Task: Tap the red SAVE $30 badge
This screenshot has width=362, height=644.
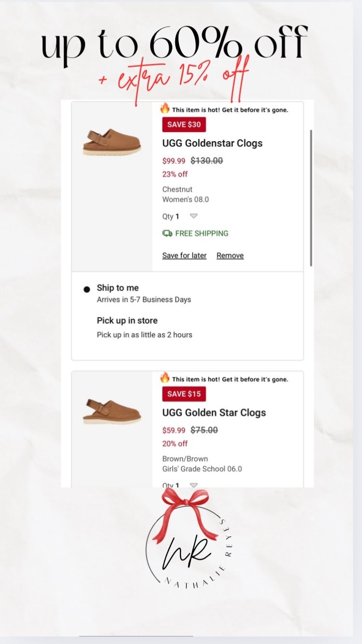Action: point(184,125)
